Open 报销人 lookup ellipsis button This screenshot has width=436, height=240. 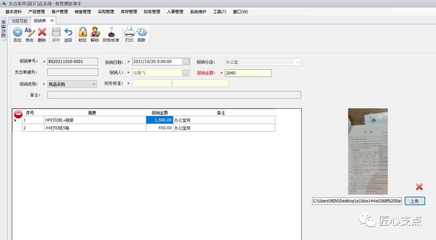(x=186, y=73)
